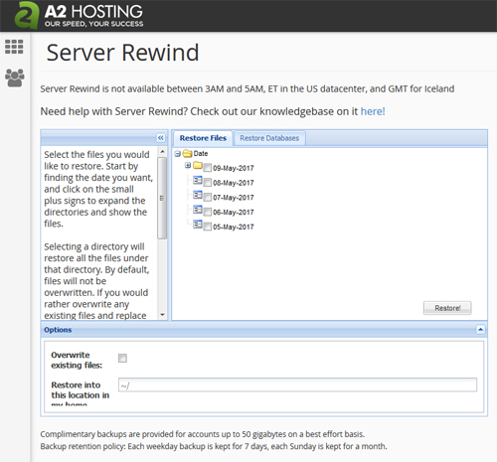This screenshot has width=497, height=462.
Task: Click the 05-May-2017 backup item icon
Action: coord(198,225)
